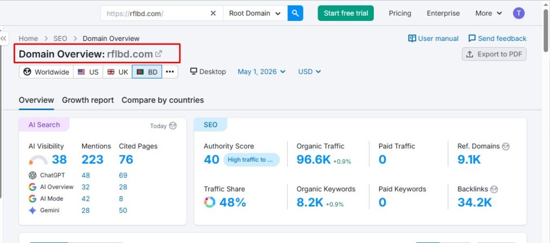Click Ref. Domains value 9.1K
Viewport: 550px width, 243px height.
(x=469, y=160)
